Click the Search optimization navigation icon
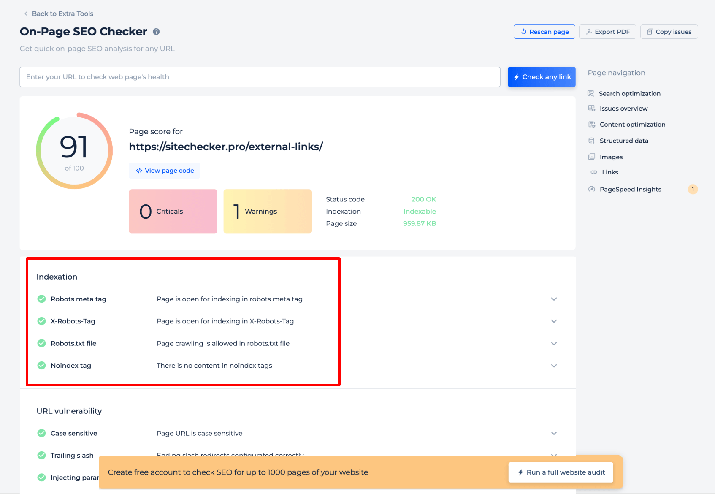The height and width of the screenshot is (494, 715). [591, 93]
